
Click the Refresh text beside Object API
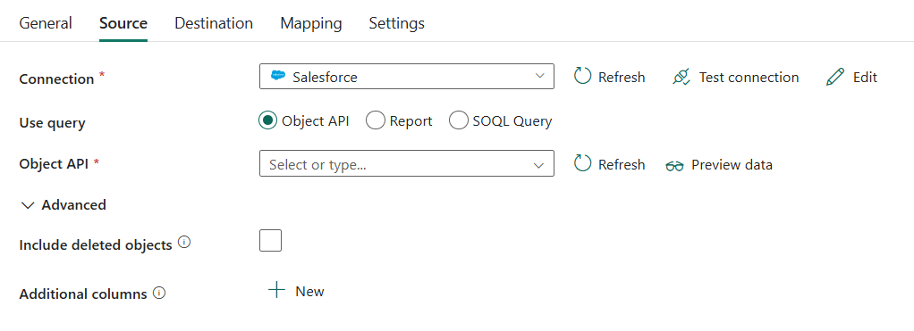(622, 165)
